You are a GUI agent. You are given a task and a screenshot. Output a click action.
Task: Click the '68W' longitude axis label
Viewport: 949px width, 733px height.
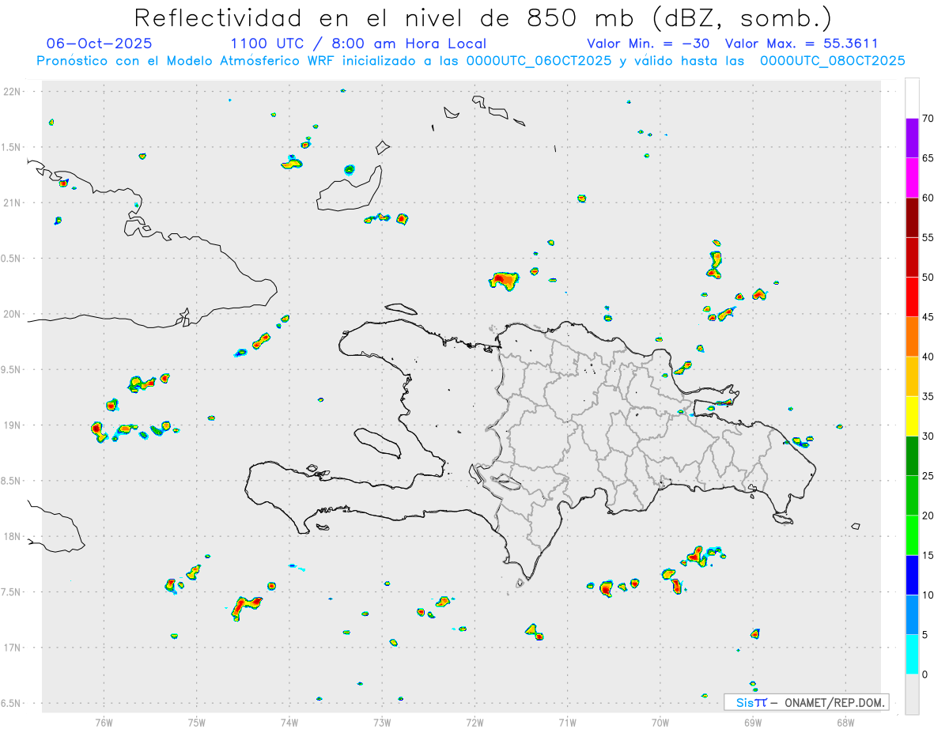tap(845, 722)
